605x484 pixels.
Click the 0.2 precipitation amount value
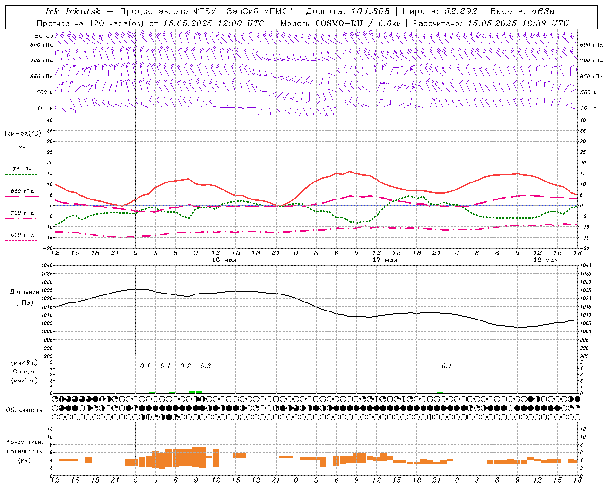(186, 366)
